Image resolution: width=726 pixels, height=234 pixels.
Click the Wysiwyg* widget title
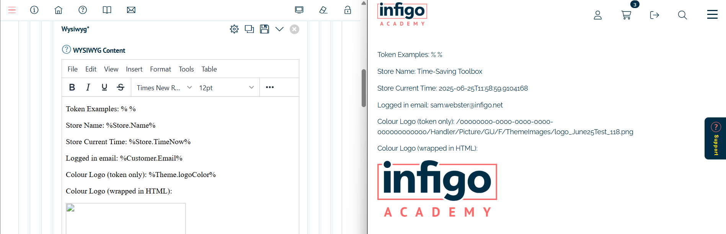click(75, 29)
